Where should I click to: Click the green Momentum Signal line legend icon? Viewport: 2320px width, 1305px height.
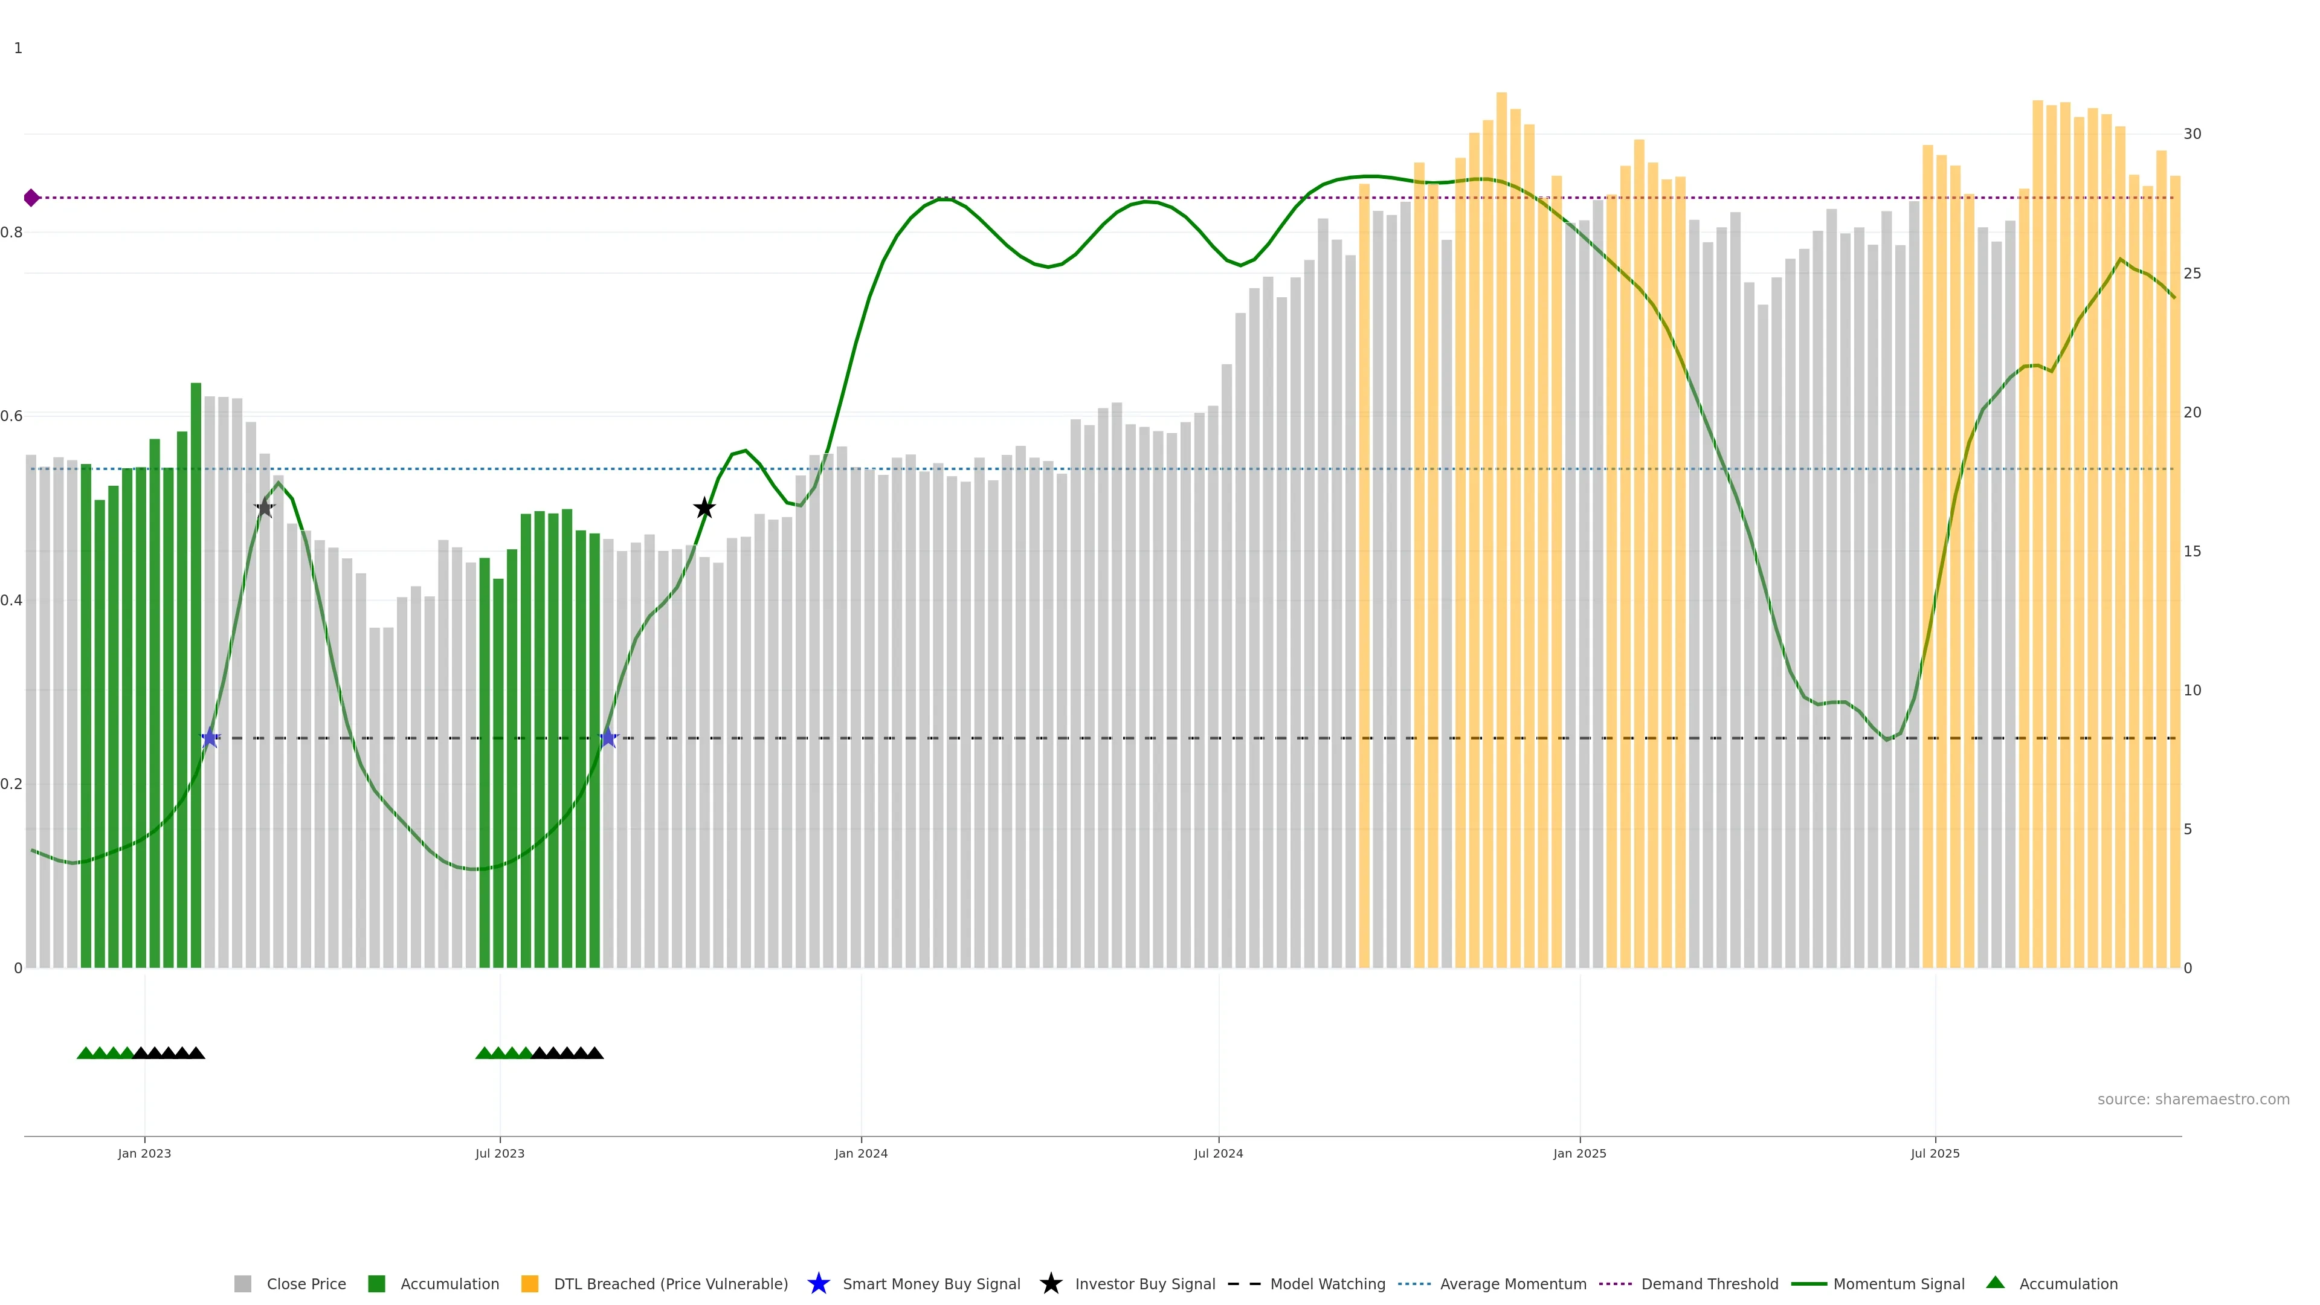click(x=1808, y=1283)
